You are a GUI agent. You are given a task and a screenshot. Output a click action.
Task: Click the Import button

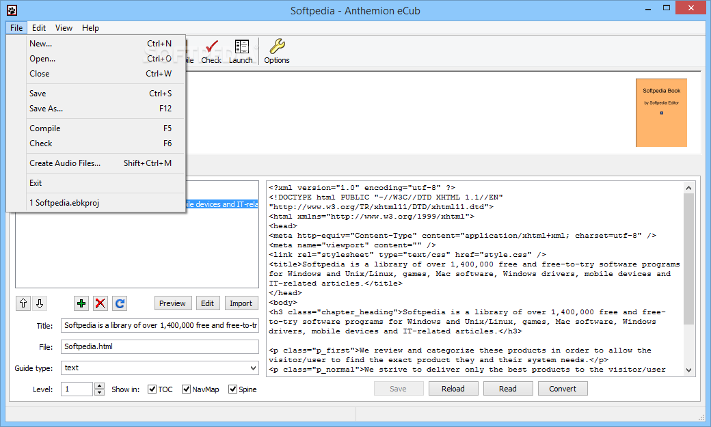click(241, 303)
